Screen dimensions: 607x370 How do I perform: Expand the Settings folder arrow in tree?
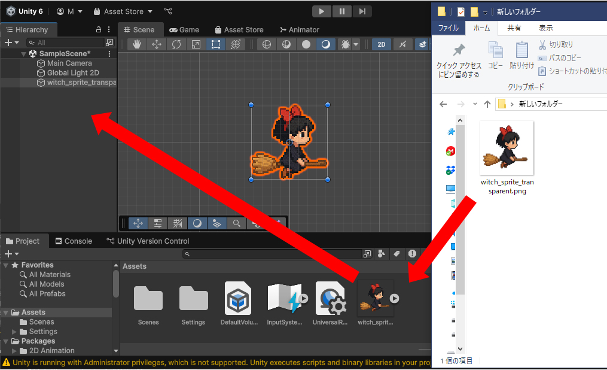(14, 332)
